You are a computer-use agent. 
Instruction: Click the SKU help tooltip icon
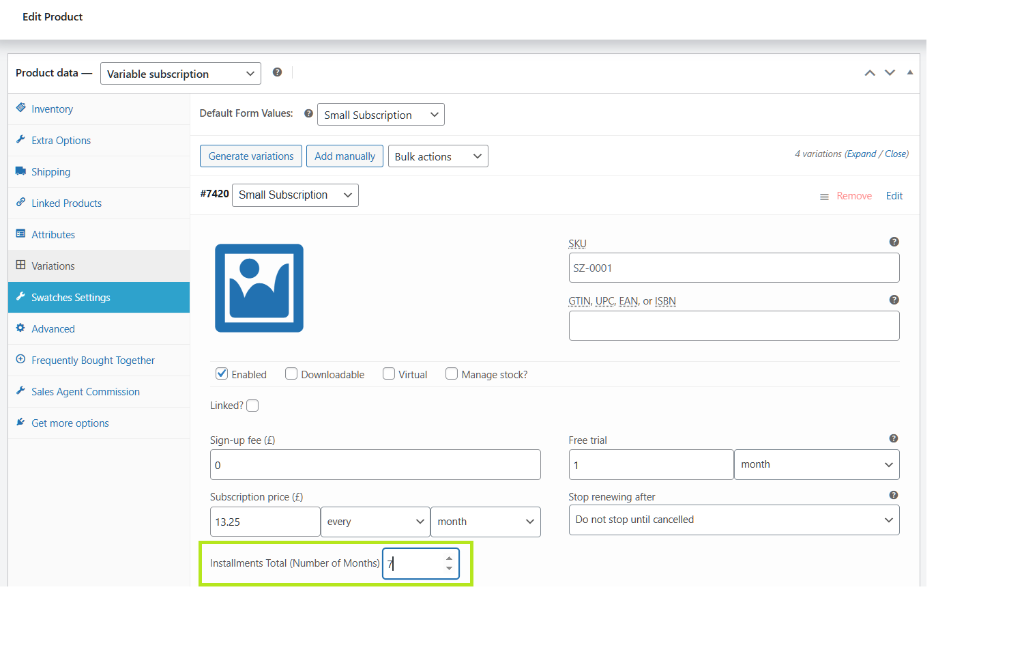[894, 242]
